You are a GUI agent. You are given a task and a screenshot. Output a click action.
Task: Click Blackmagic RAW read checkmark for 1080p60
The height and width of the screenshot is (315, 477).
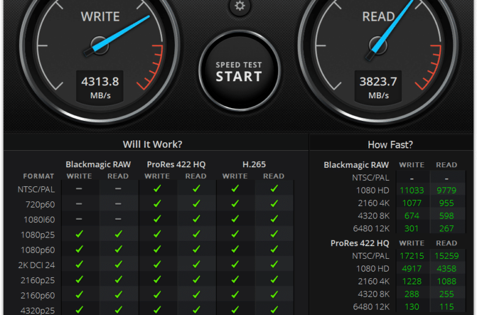coord(119,249)
